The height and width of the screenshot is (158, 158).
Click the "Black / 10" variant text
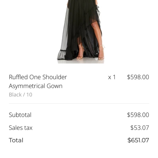(x=20, y=95)
